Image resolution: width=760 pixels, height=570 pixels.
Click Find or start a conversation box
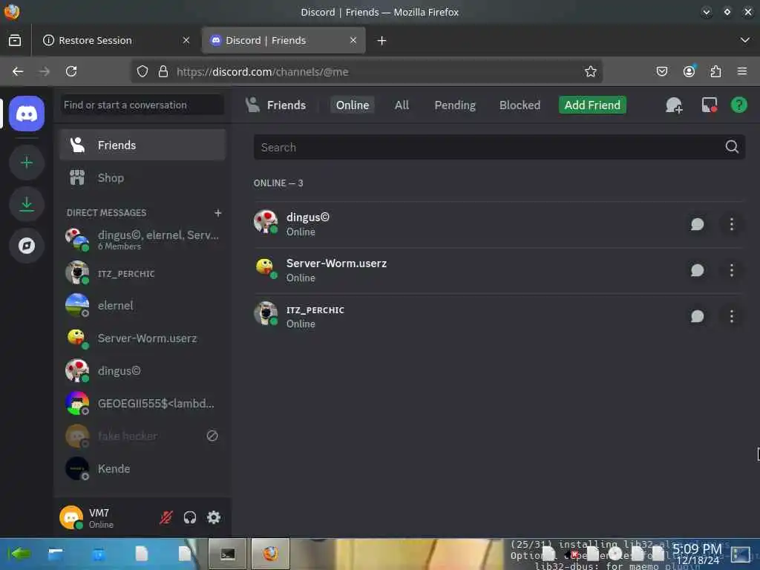(x=142, y=105)
